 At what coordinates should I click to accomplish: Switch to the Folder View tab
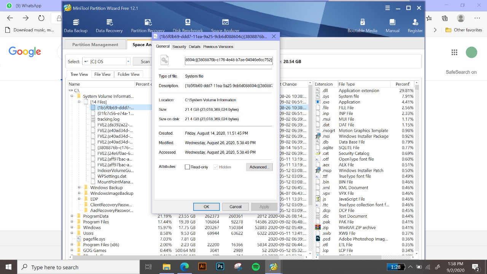[129, 74]
